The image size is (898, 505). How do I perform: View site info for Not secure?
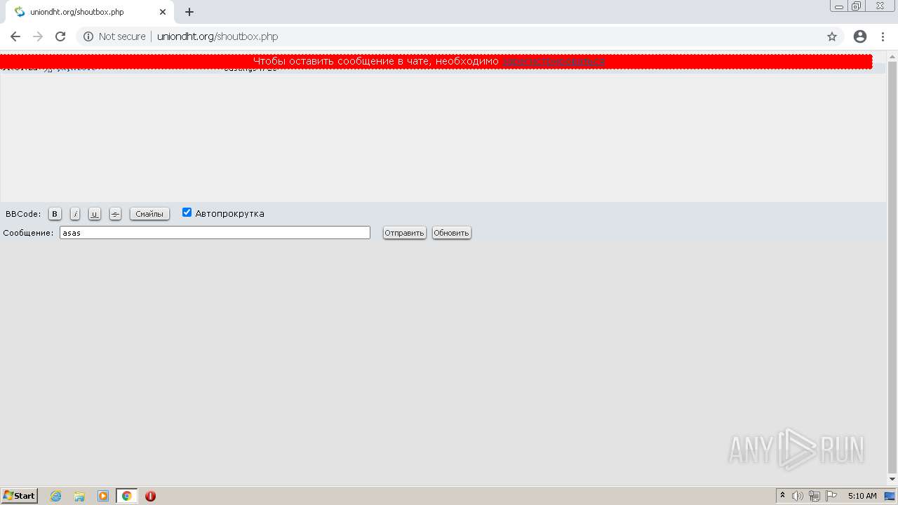coord(114,36)
